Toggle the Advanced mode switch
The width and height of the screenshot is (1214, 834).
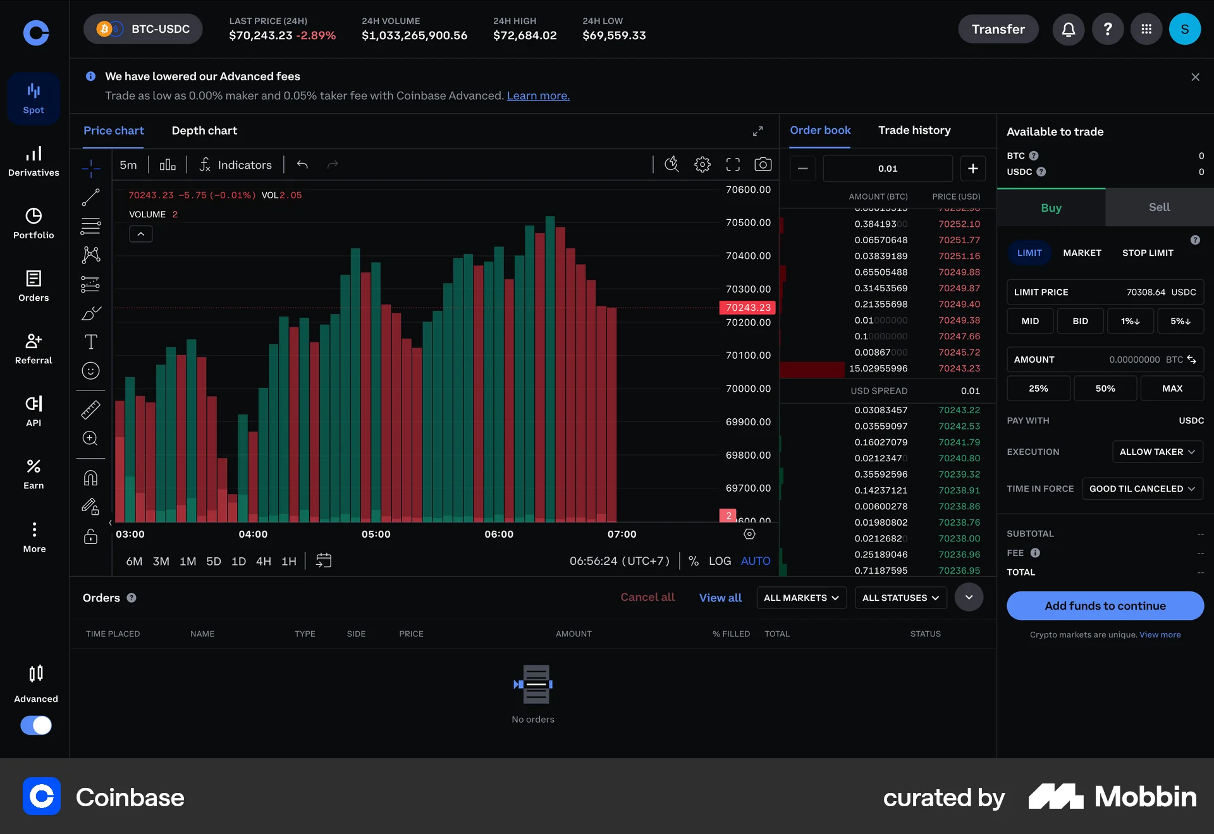click(x=36, y=725)
